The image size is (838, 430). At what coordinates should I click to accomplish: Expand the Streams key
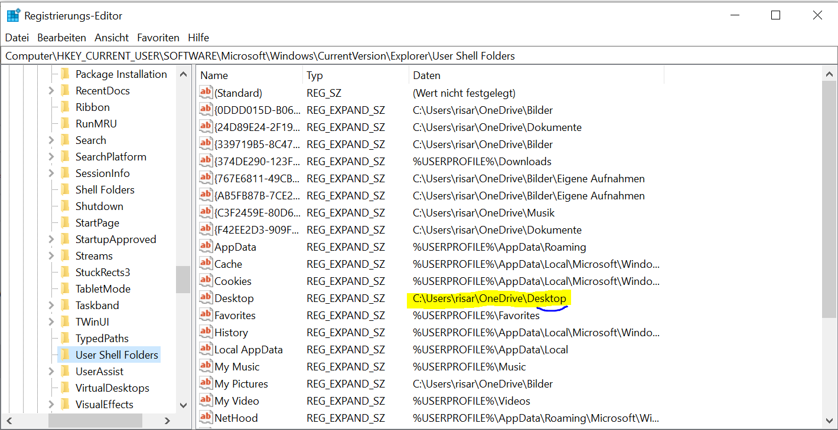(x=51, y=256)
